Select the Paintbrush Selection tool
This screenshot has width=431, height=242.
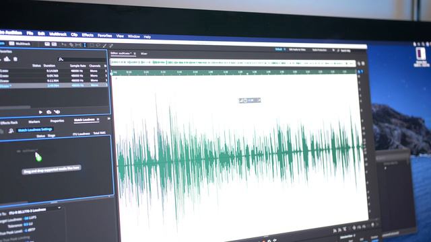[x=105, y=46]
